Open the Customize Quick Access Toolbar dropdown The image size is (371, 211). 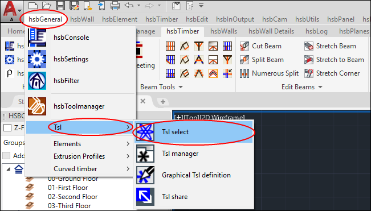click(x=201, y=5)
